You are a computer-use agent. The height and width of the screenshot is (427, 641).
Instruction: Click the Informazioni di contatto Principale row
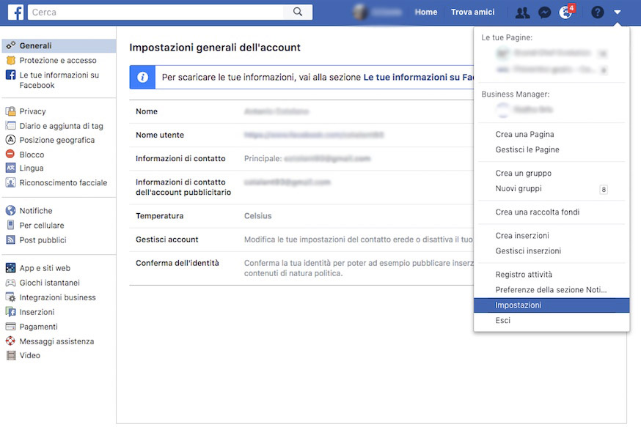301,158
